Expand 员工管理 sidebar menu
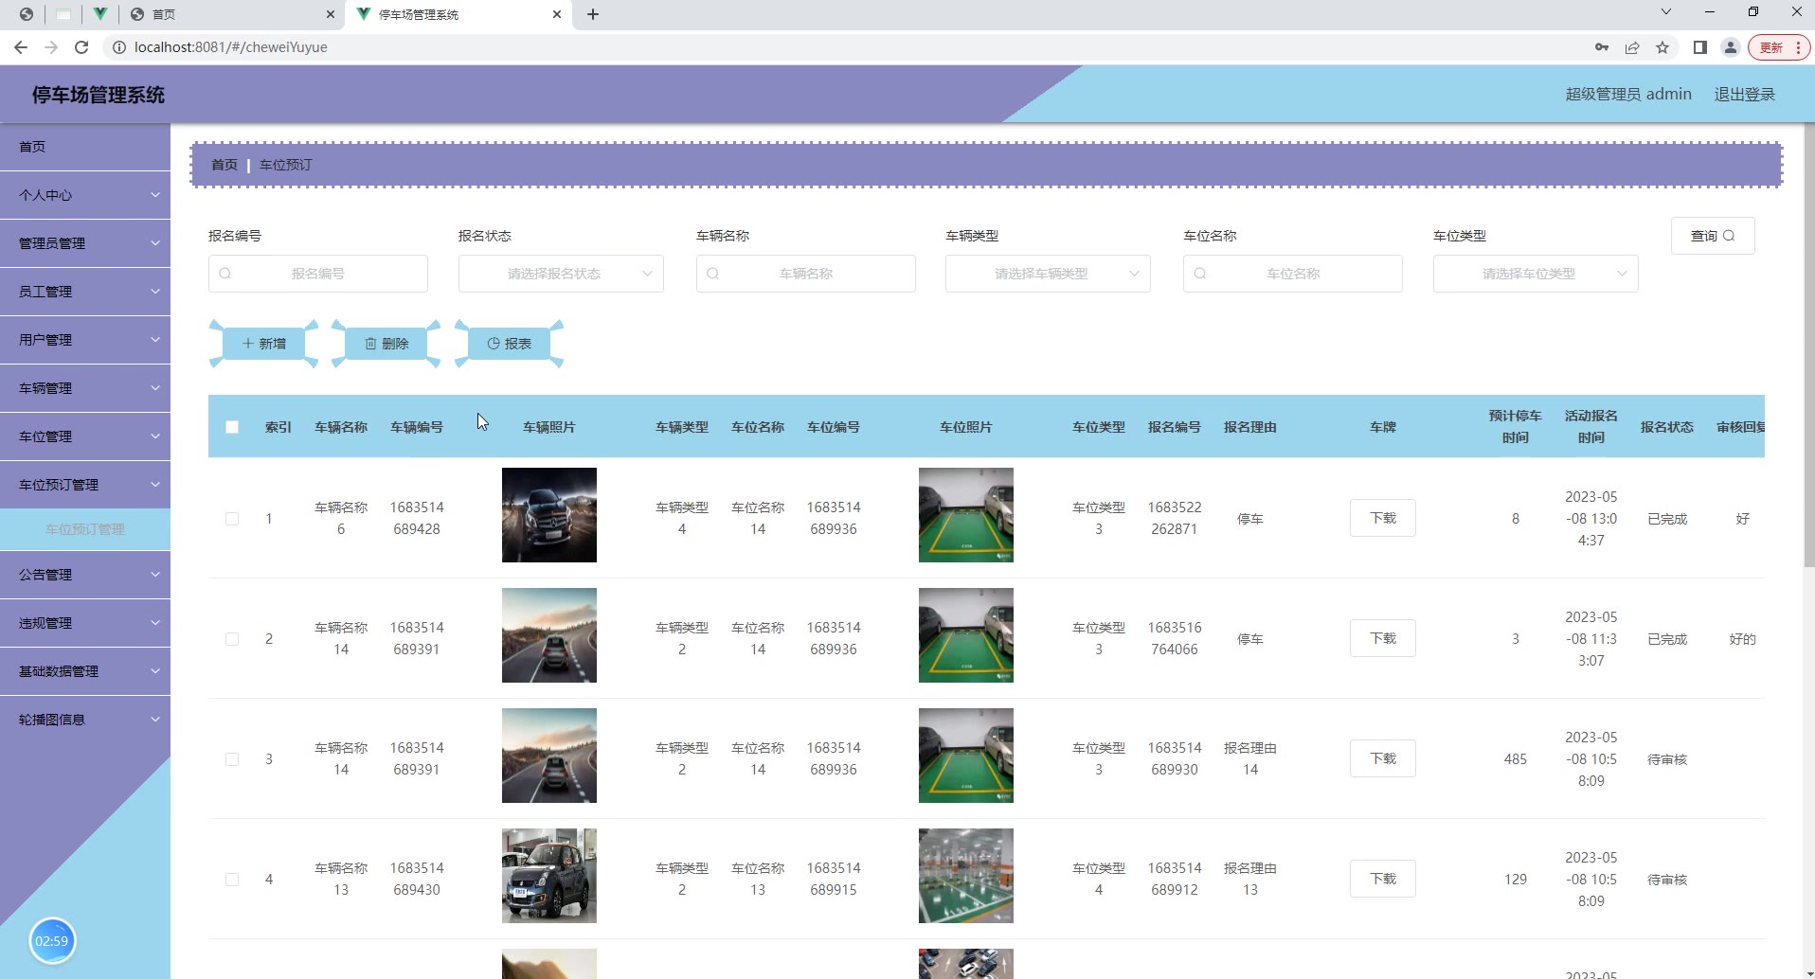 click(x=85, y=292)
